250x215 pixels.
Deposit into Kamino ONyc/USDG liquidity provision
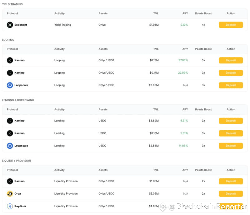(231, 181)
